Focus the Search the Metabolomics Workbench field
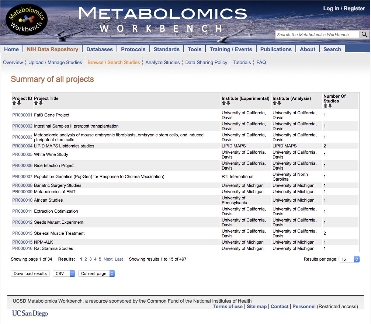The height and width of the screenshot is (324, 371). 317,35
